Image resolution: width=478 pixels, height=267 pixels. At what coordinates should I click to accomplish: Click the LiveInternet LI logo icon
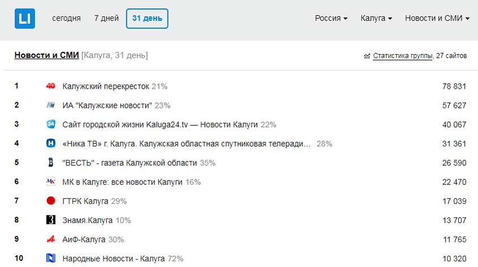(25, 19)
